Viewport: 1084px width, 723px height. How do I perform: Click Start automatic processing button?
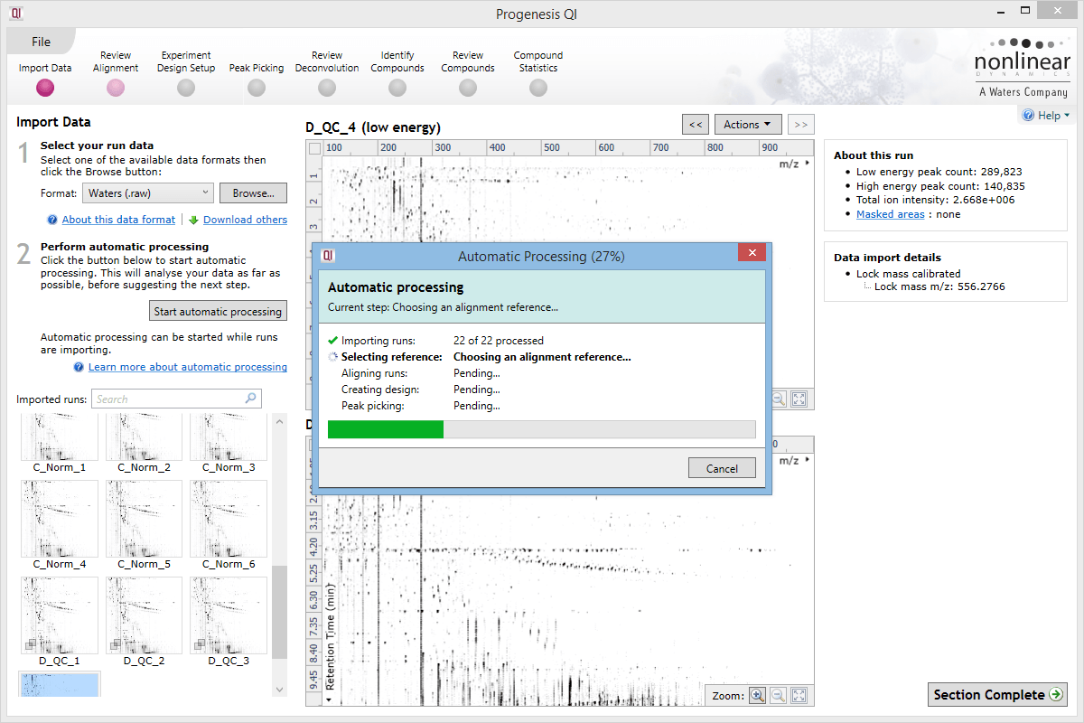(x=218, y=311)
